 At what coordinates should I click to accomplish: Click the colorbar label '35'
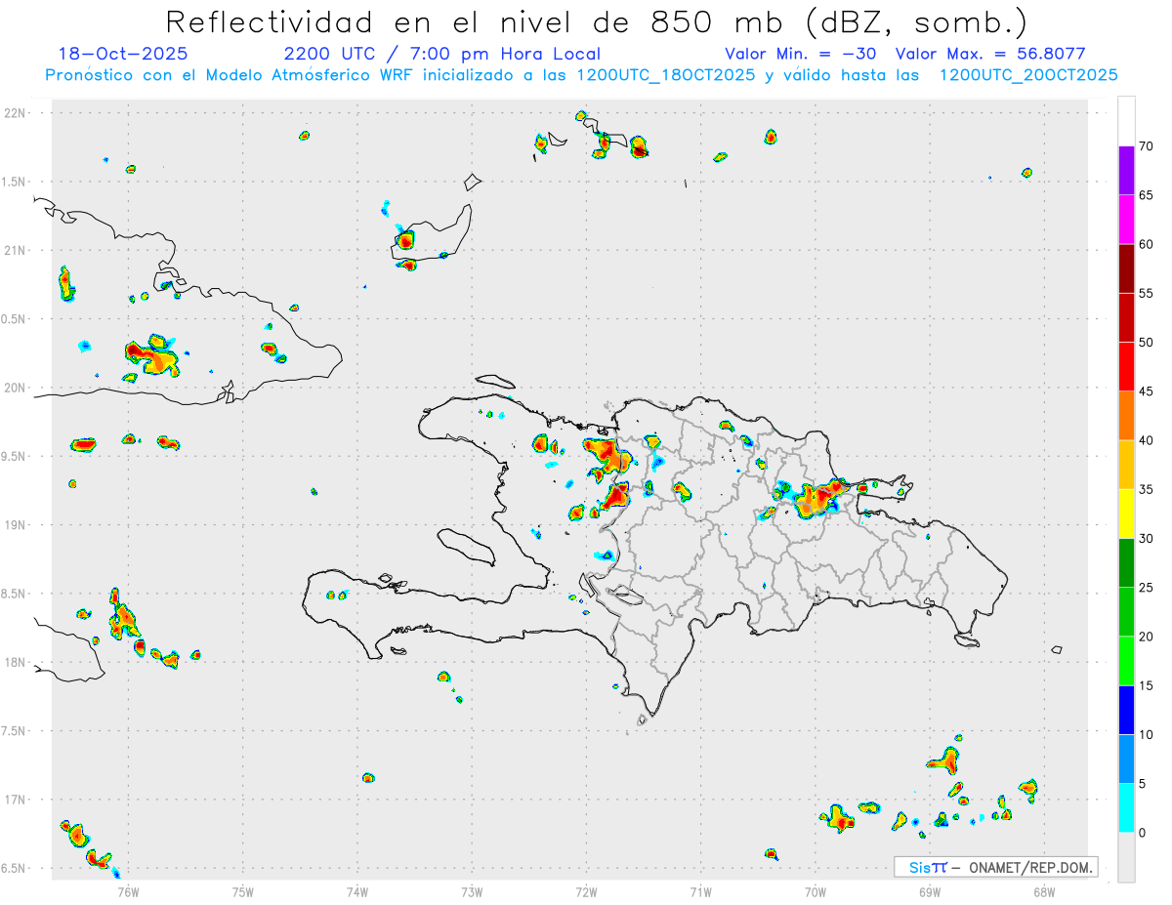coord(1147,489)
